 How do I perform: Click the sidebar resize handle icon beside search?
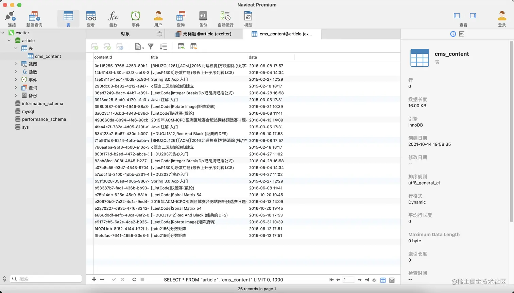tap(4, 279)
